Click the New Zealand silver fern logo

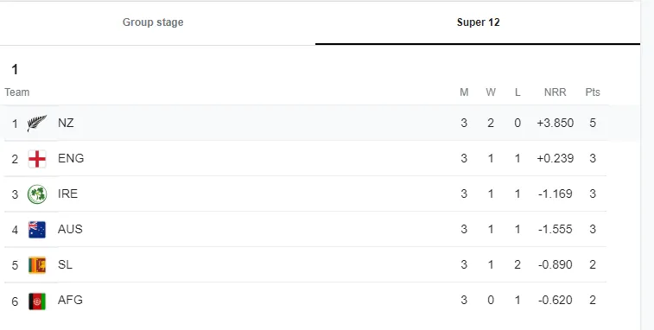[x=37, y=123]
